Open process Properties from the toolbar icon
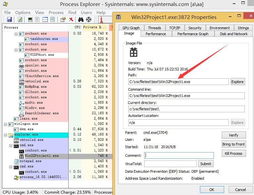This screenshot has height=195, width=254. coord(63,20)
